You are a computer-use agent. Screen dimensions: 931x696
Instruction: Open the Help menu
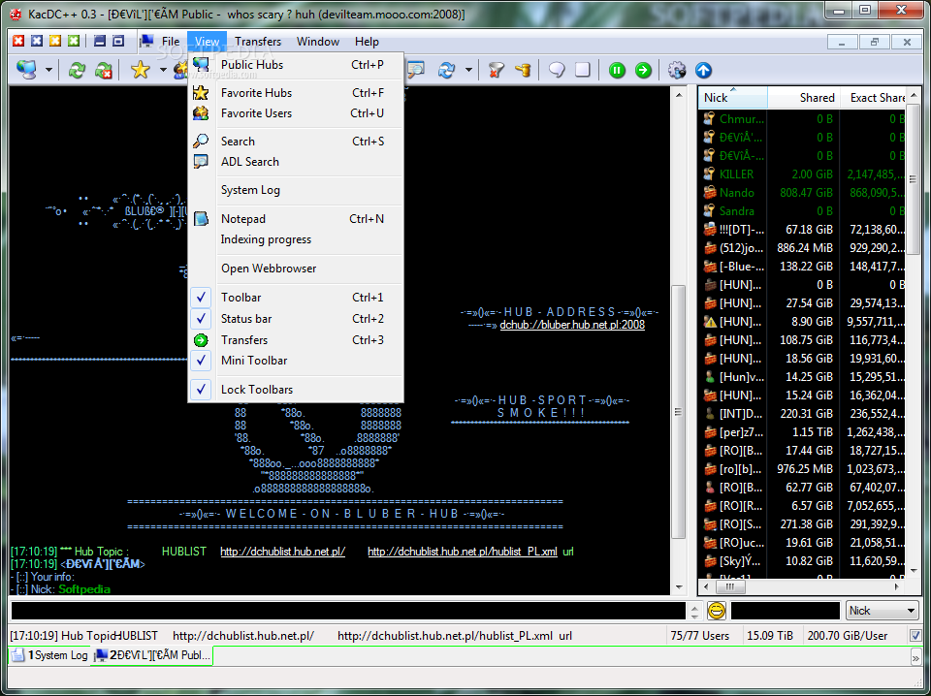pos(367,42)
